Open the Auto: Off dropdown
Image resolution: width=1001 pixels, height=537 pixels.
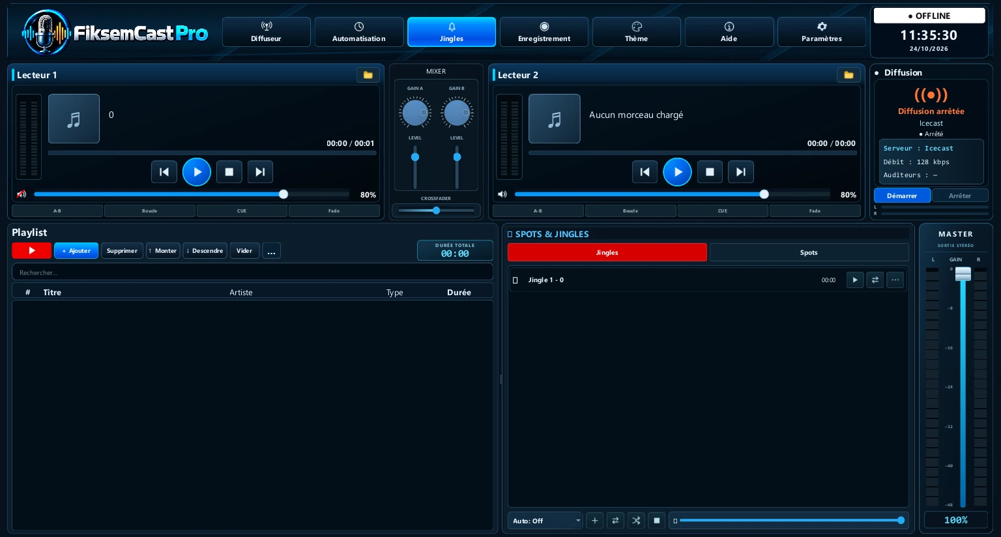click(545, 521)
